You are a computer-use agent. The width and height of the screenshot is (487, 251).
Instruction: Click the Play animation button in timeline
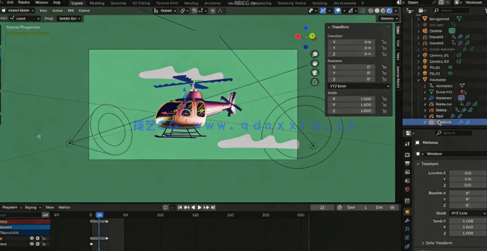point(199,207)
